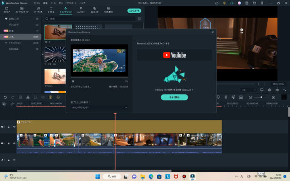Click the Windows Start button

[x=98, y=176]
